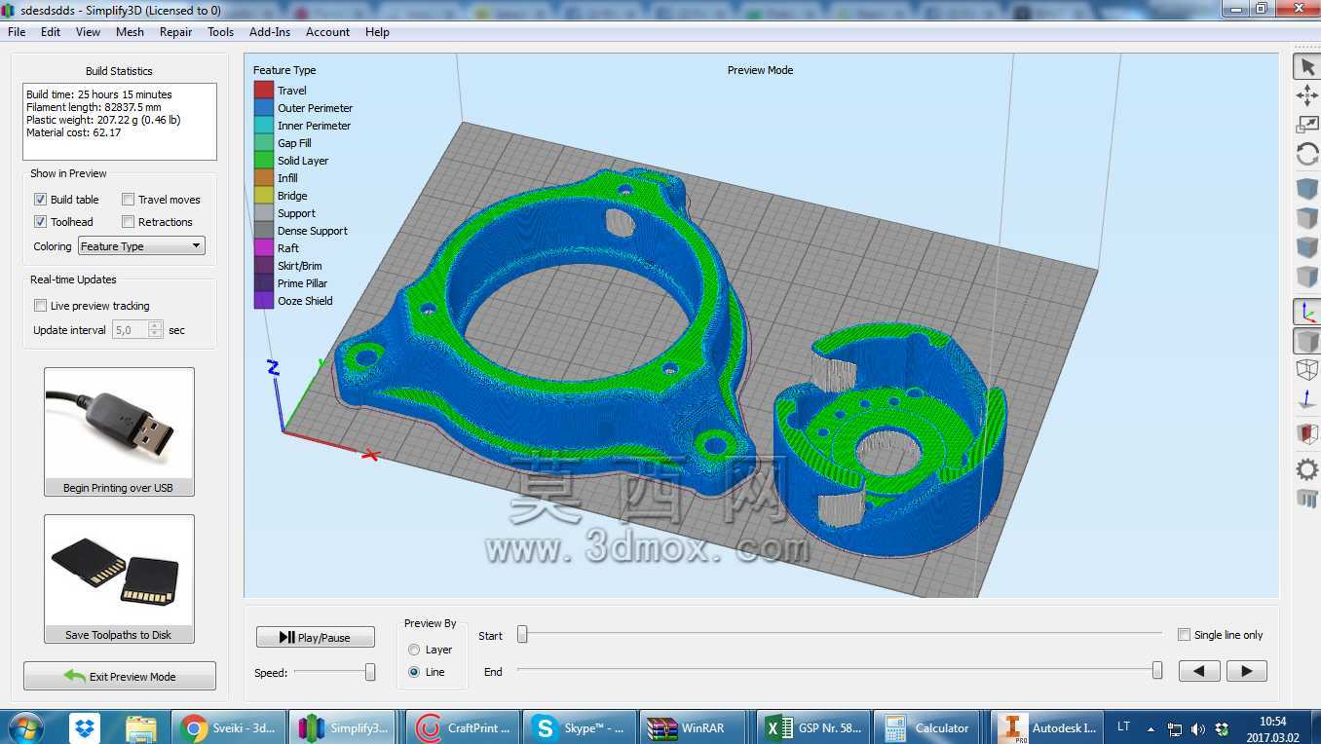
Task: Activate the move/translate arrows tool
Action: click(x=1306, y=95)
